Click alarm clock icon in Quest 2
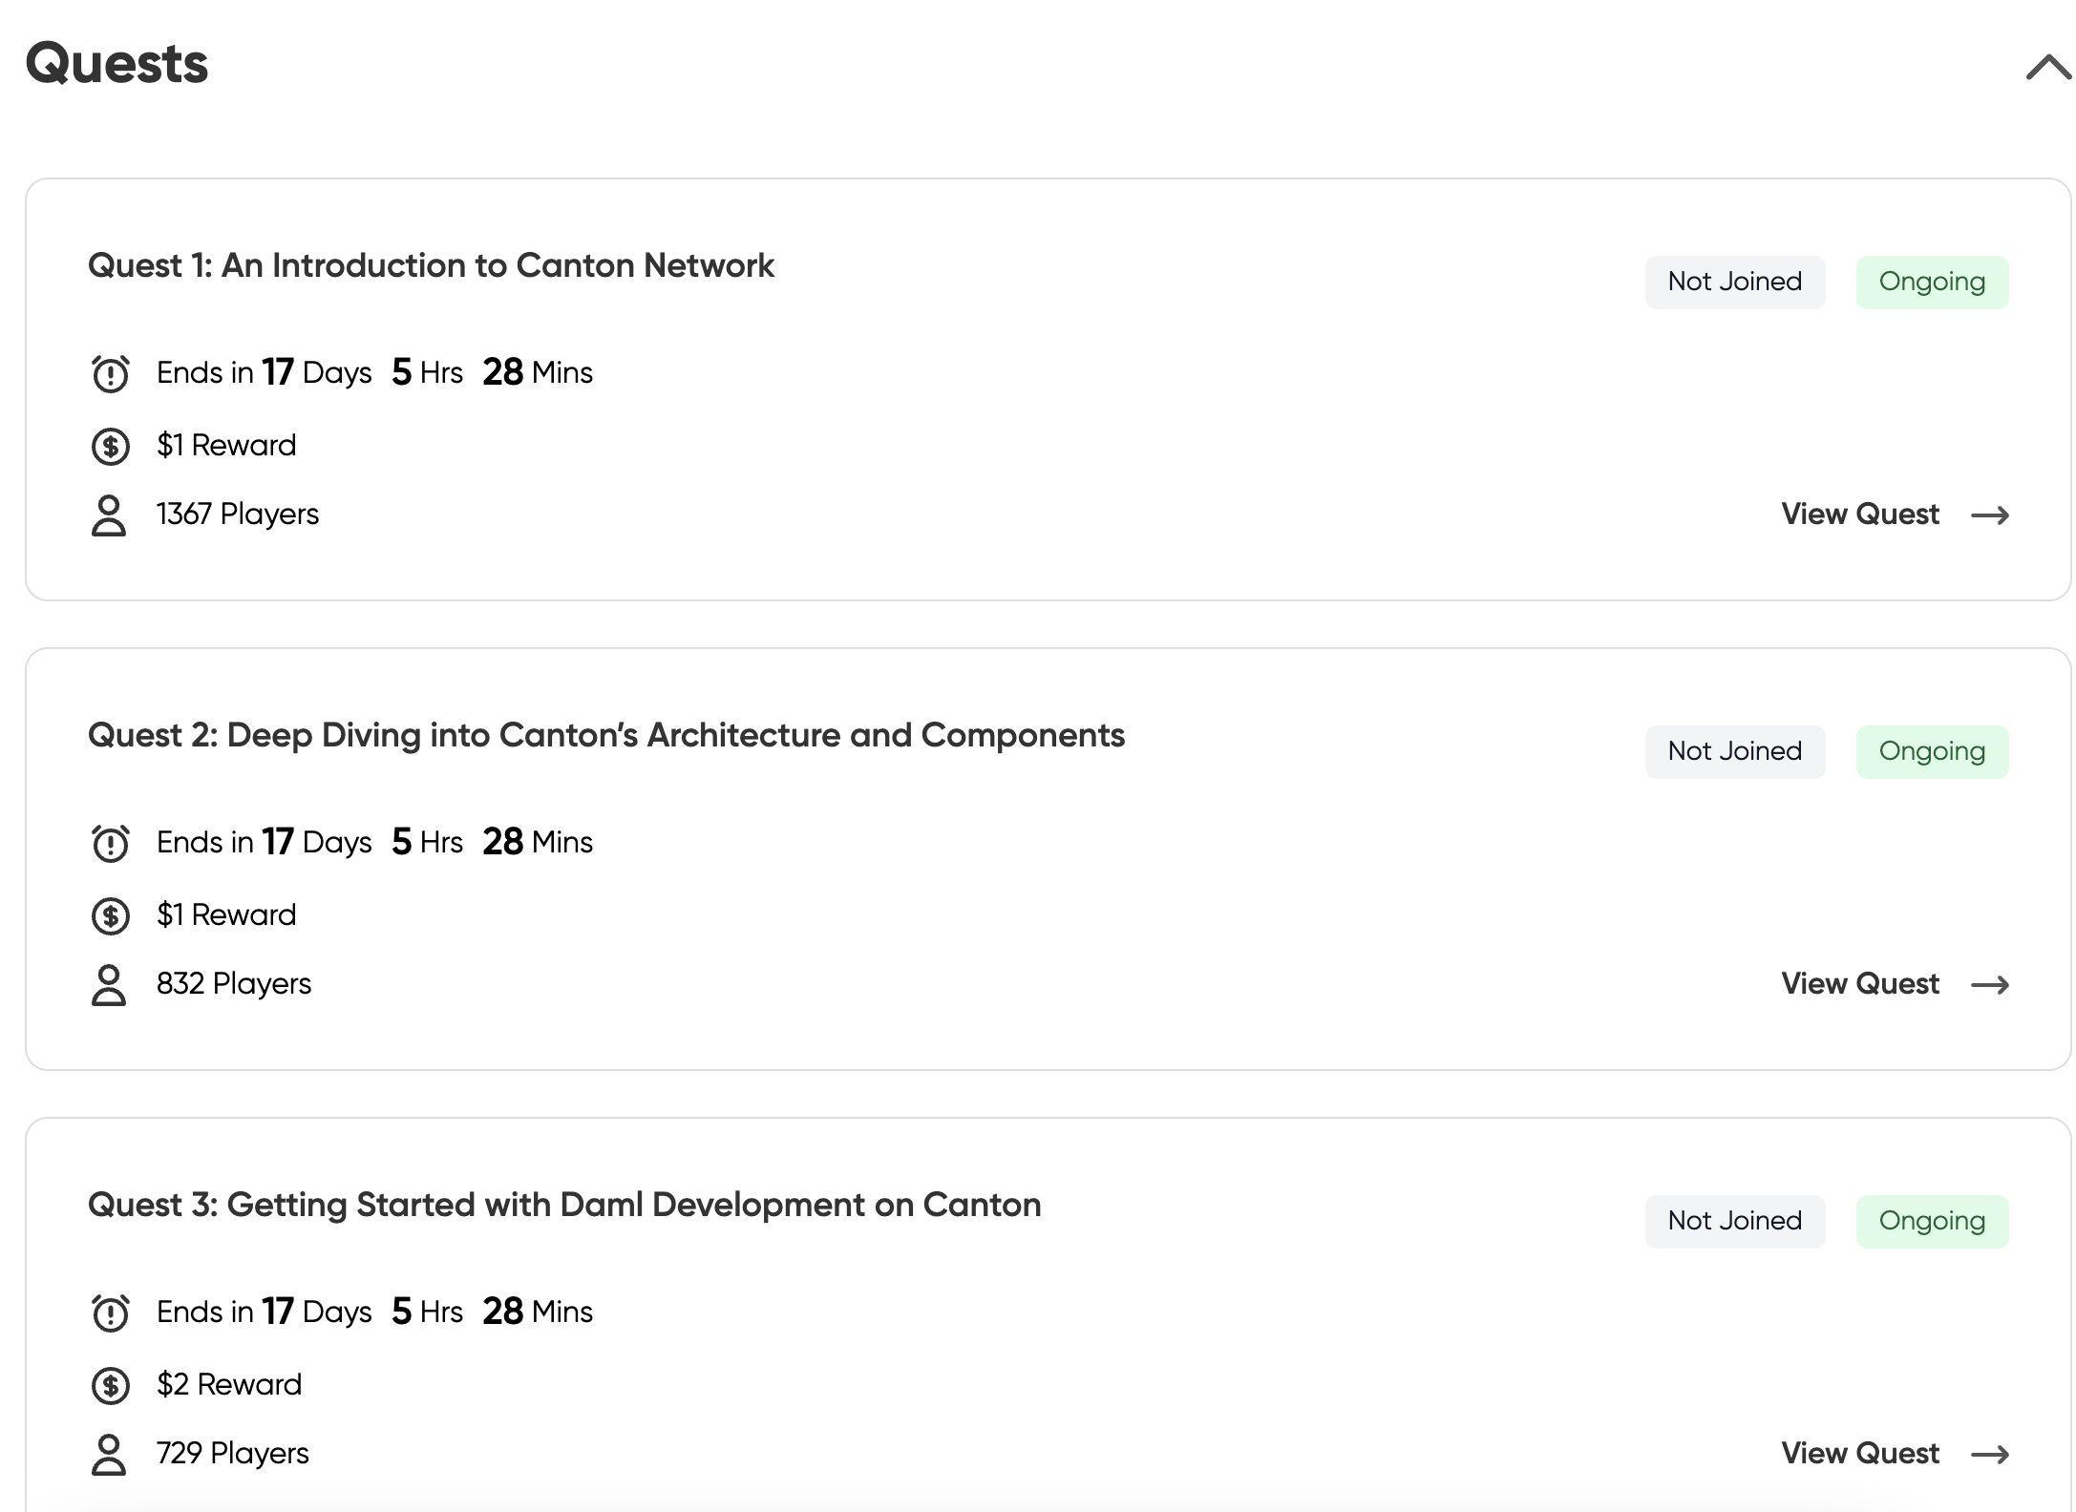Viewport: 2076px width, 1512px height. pyautogui.click(x=110, y=843)
